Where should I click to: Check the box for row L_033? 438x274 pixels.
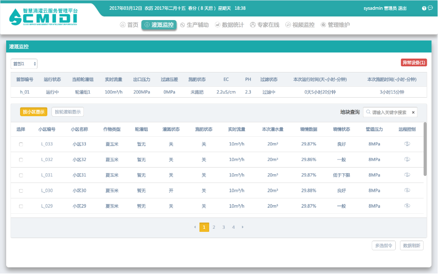coord(21,144)
